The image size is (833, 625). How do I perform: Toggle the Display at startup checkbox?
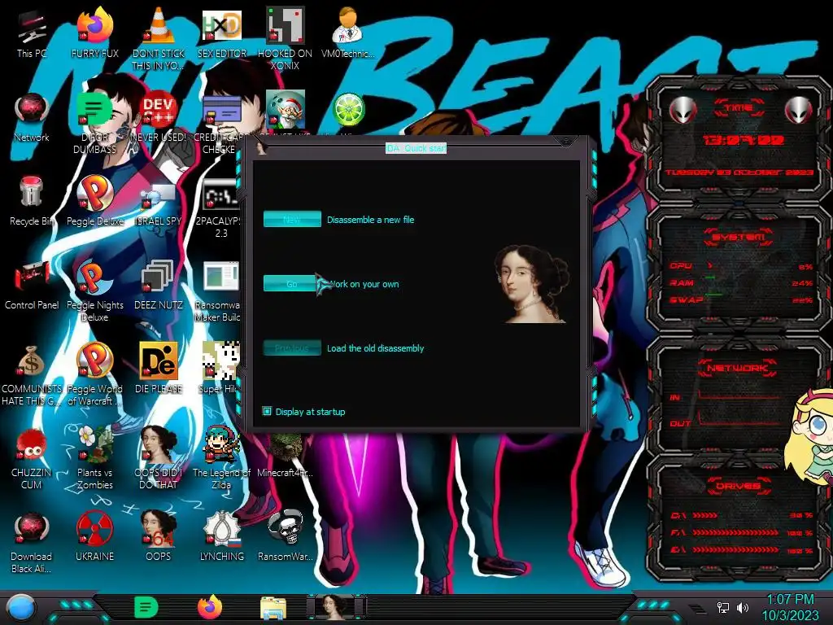click(267, 411)
